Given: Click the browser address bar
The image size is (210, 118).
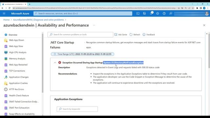Looking at the screenshot, I should [x=95, y=8].
